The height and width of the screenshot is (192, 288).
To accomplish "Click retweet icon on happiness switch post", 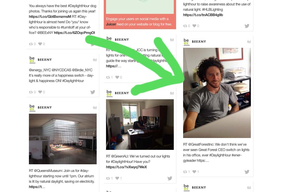I will pyautogui.click(x=31, y=92).
